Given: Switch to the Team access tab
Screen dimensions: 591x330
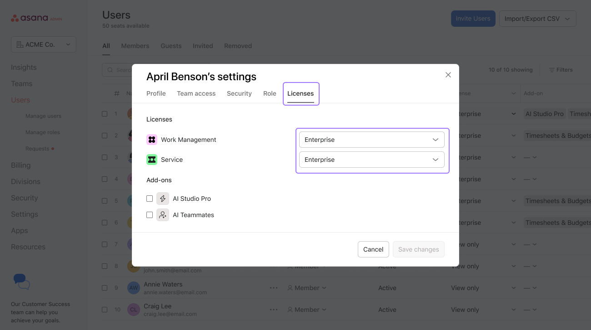Looking at the screenshot, I should point(196,93).
